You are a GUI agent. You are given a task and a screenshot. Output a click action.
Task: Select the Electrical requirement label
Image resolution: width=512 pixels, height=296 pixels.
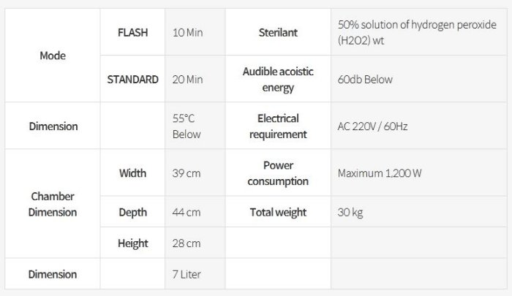pyautogui.click(x=277, y=126)
